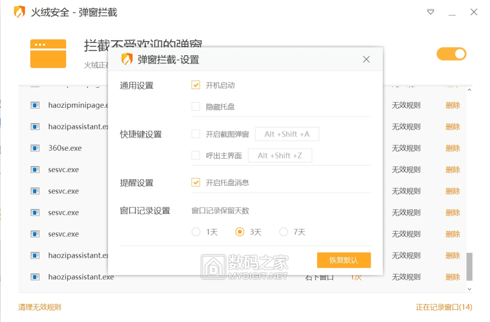Screen dimensions: 490x322
Task: Click window icon beside last haozipassistant.exe row
Action: [35, 277]
